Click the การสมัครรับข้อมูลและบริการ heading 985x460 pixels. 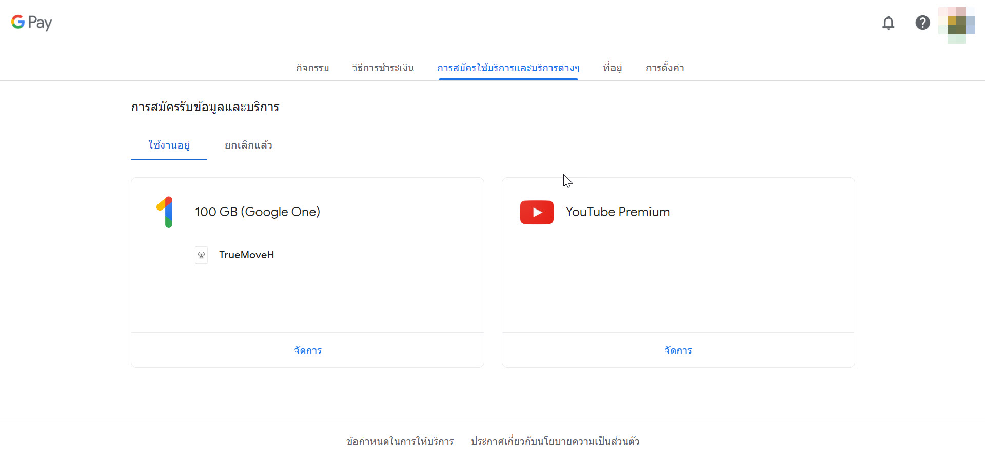205,107
